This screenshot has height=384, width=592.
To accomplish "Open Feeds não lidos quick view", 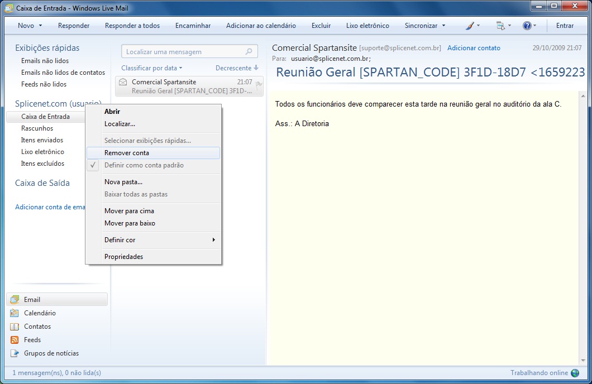I will tap(44, 84).
